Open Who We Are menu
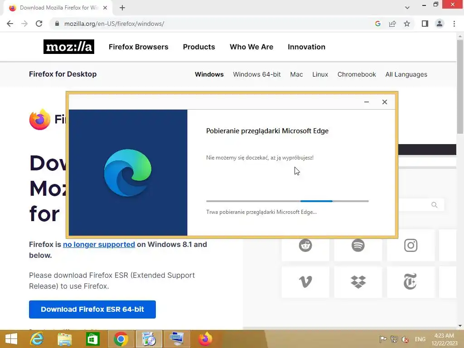Screen dimensions: 464x348 point(251,47)
